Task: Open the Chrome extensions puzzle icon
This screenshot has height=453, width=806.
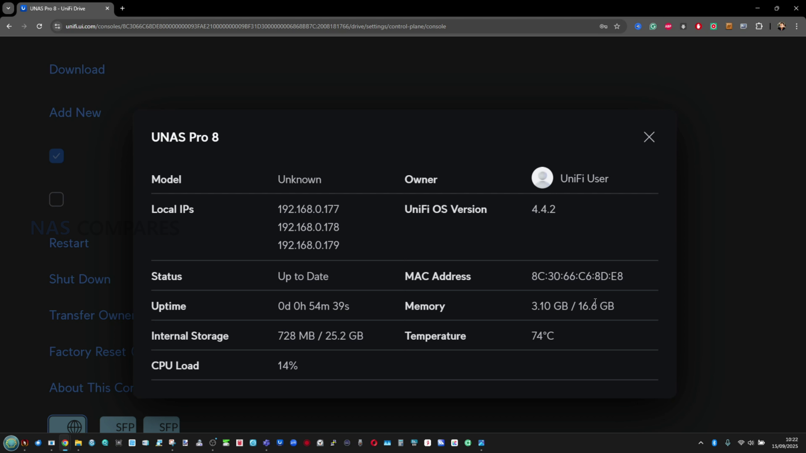Action: (759, 26)
